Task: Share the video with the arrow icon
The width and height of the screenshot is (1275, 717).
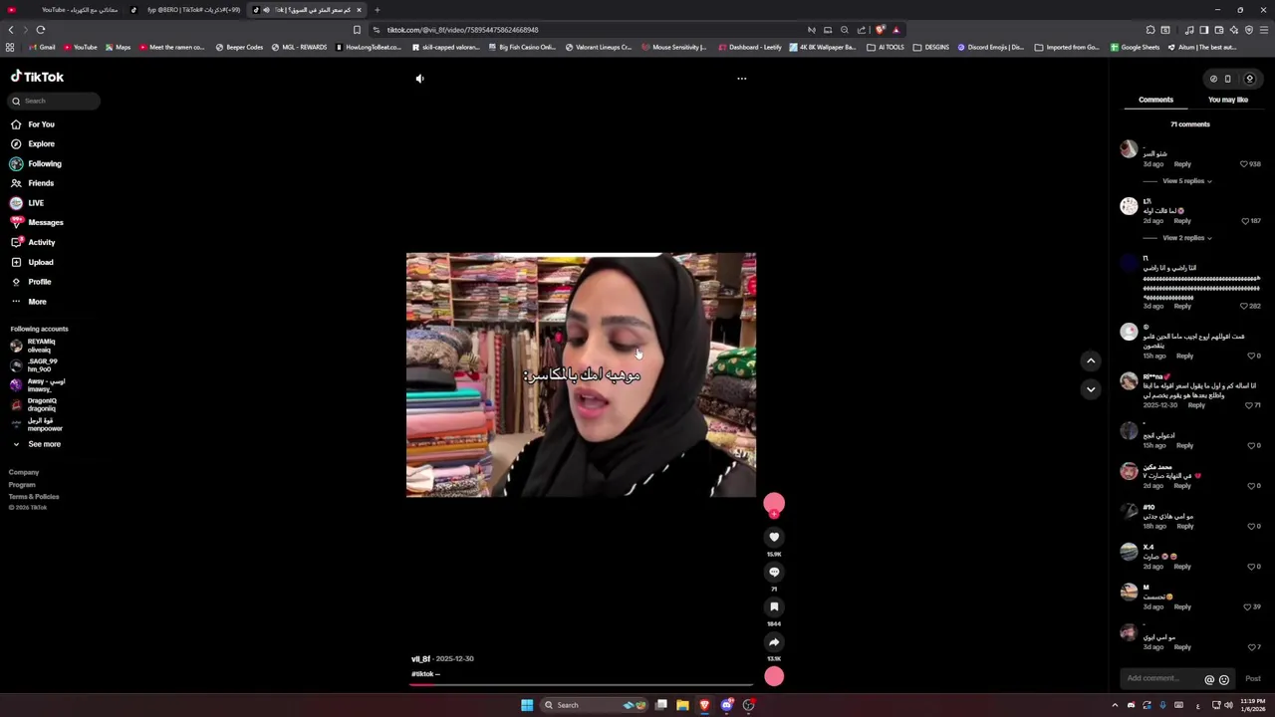Action: [774, 642]
